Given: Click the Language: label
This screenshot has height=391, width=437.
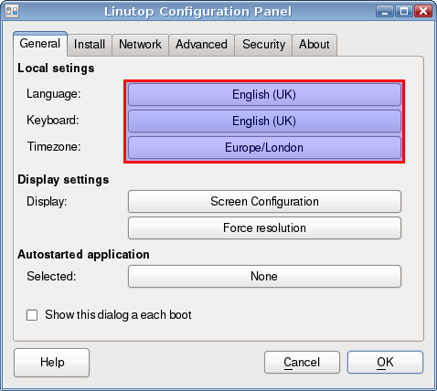Looking at the screenshot, I should tap(54, 94).
